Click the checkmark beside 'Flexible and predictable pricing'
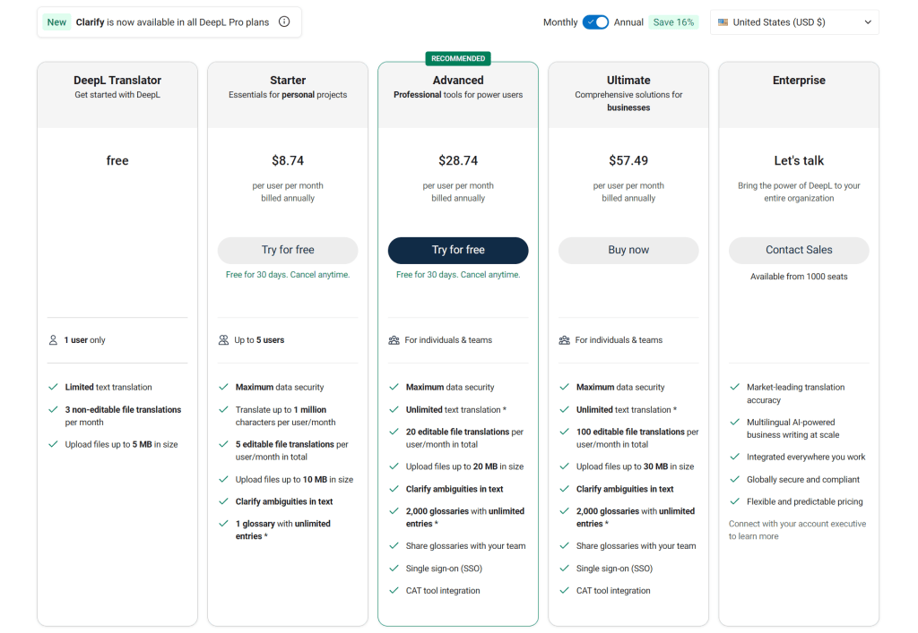The height and width of the screenshot is (633, 918). [x=735, y=500]
